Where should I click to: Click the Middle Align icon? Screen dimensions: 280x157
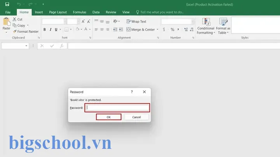tap(102, 21)
